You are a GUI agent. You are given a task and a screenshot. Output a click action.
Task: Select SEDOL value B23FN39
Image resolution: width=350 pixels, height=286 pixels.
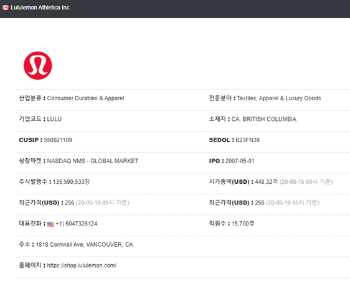pos(247,140)
